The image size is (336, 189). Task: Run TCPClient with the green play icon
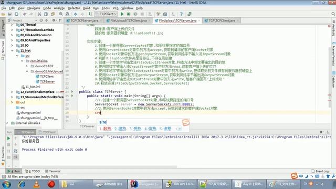pos(122,14)
